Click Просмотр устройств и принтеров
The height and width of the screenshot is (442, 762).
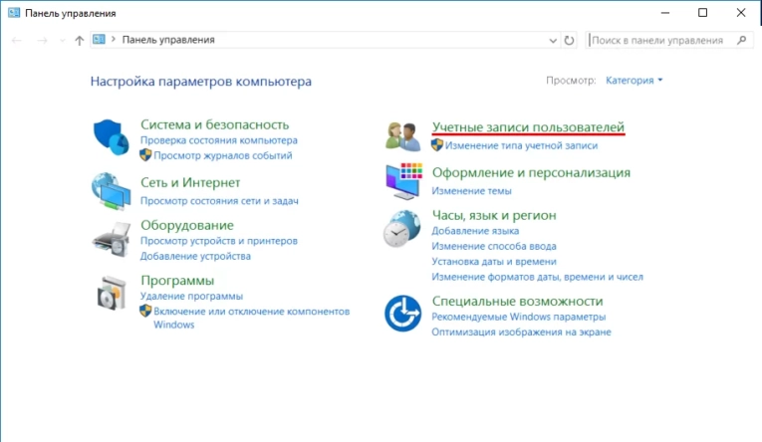coord(219,241)
